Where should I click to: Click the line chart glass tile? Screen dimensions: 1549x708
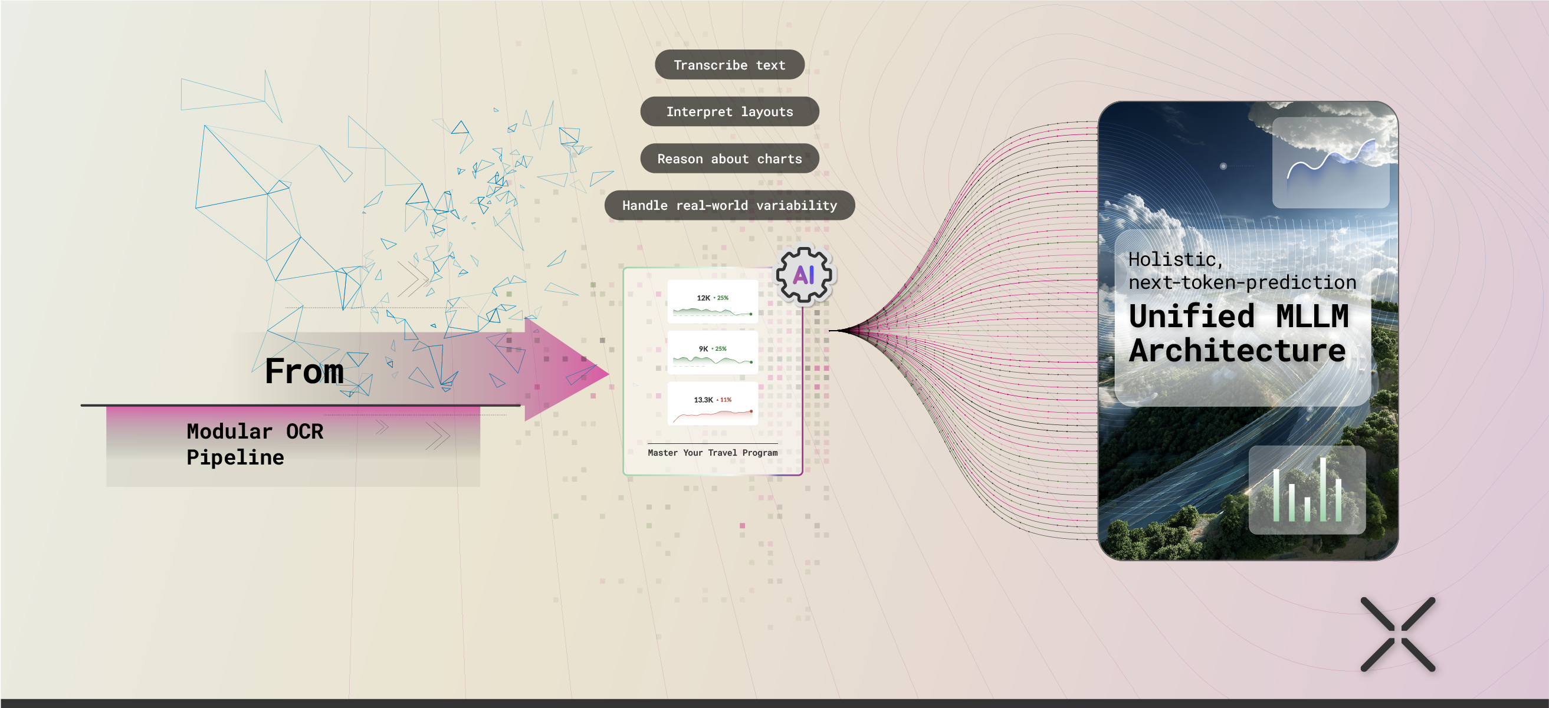pos(1330,162)
